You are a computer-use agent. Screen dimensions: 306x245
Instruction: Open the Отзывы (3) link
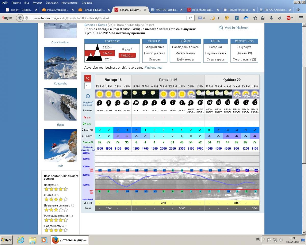click(x=244, y=53)
